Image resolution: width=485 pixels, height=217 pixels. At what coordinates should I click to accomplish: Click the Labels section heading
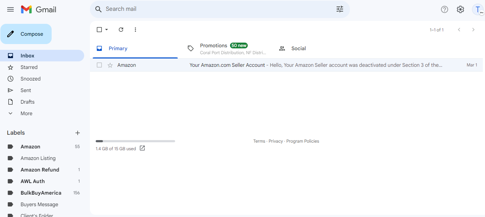pyautogui.click(x=16, y=133)
